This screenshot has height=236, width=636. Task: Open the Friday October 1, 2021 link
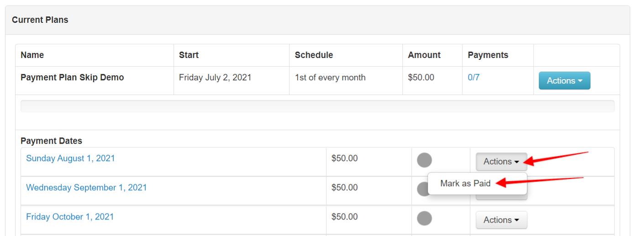coord(70,217)
